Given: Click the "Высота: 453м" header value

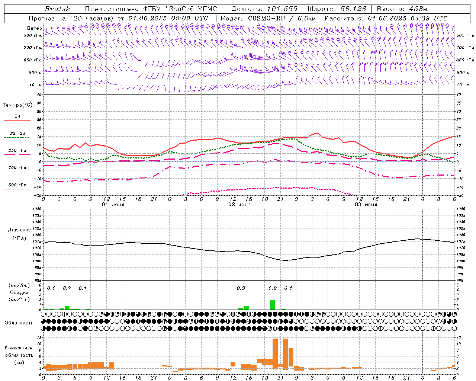Looking at the screenshot, I should coord(402,9).
